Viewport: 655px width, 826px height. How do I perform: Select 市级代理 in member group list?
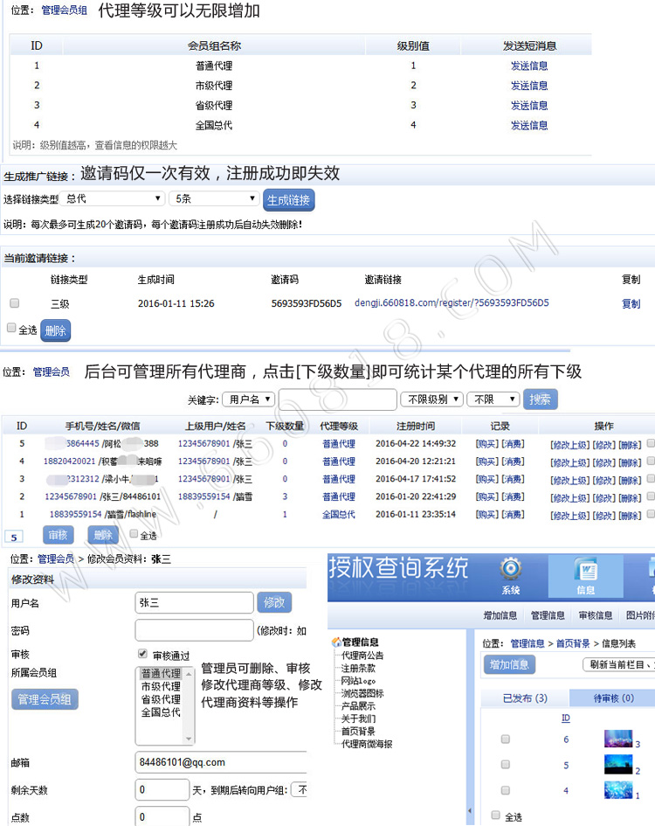[x=161, y=686]
